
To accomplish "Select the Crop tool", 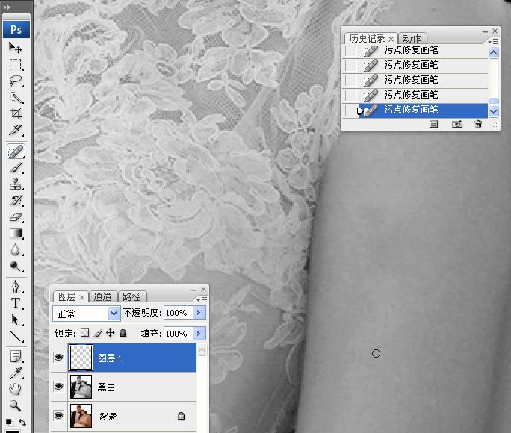I will pos(16,113).
